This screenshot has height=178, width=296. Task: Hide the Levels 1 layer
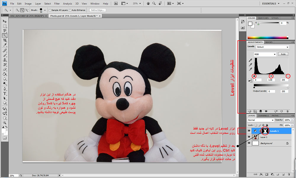[249, 131]
